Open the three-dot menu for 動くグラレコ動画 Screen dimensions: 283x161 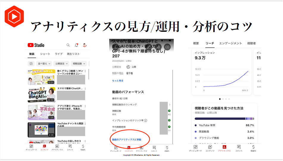pos(85,71)
